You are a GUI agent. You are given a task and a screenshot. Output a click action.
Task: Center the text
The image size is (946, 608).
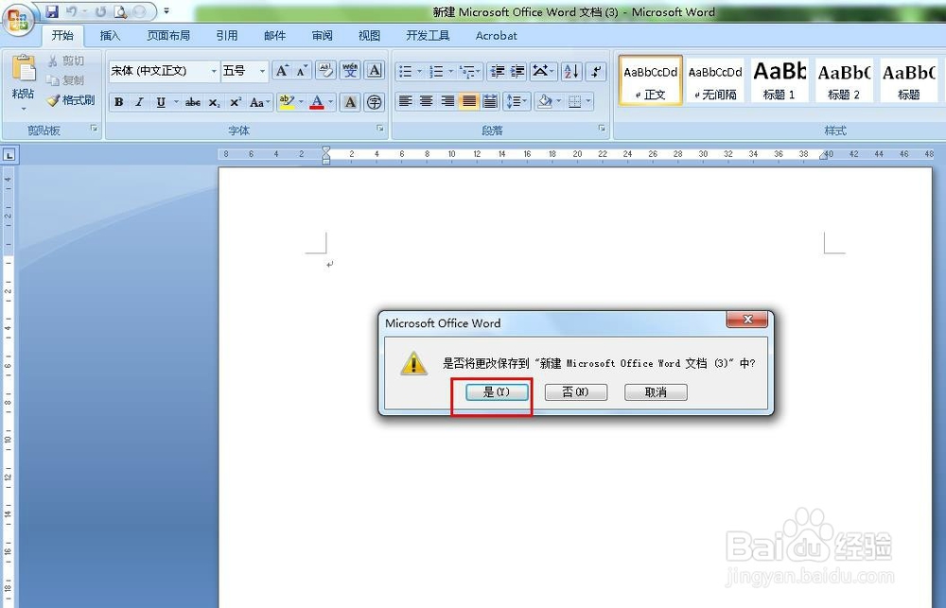(x=427, y=101)
